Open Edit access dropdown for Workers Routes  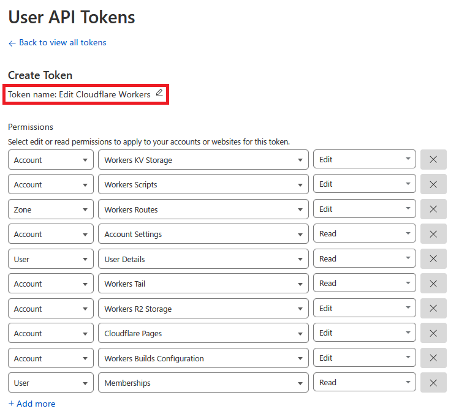(x=365, y=209)
